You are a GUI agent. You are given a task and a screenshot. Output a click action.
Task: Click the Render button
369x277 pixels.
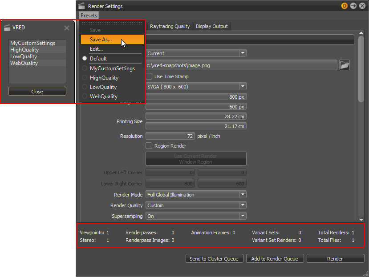point(335,258)
